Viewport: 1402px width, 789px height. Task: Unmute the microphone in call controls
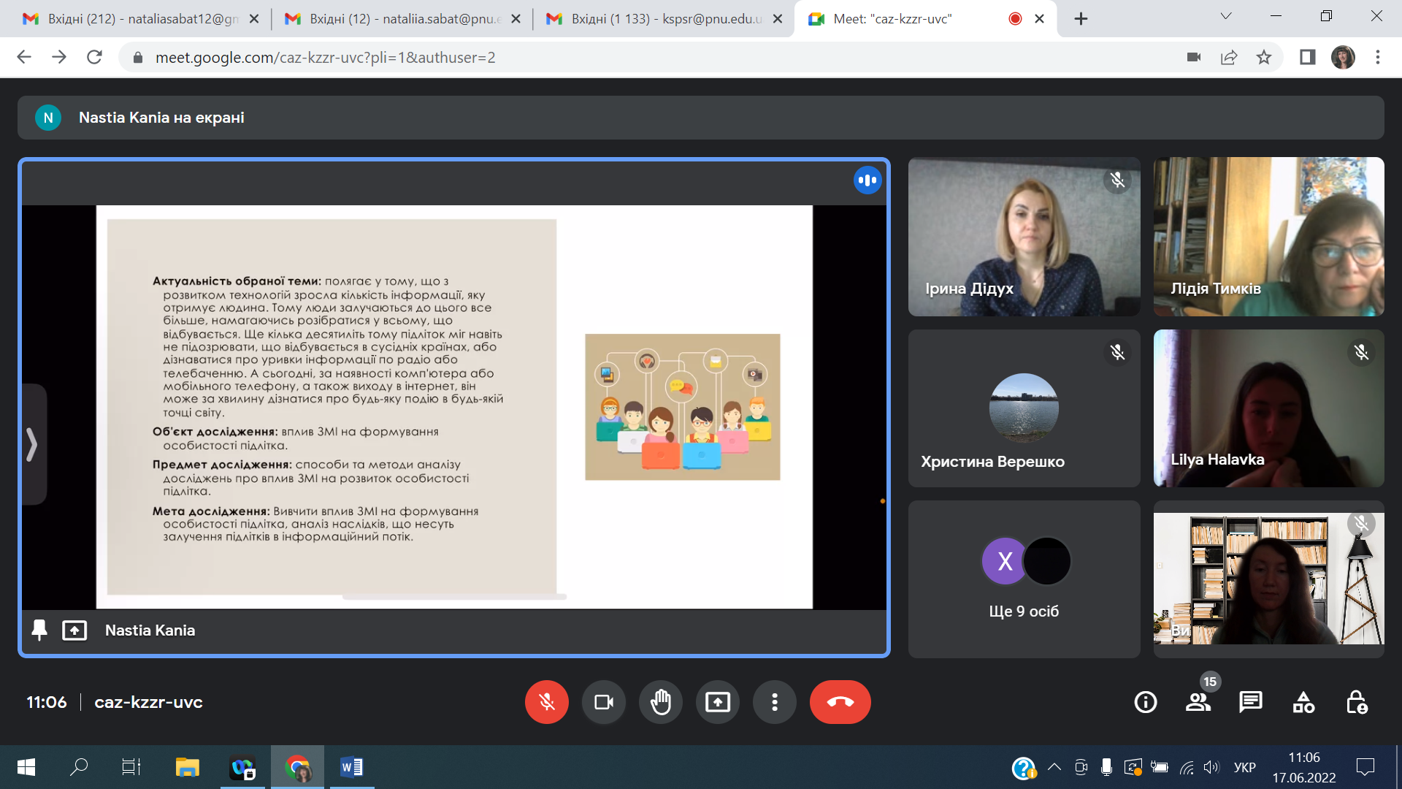pos(546,702)
